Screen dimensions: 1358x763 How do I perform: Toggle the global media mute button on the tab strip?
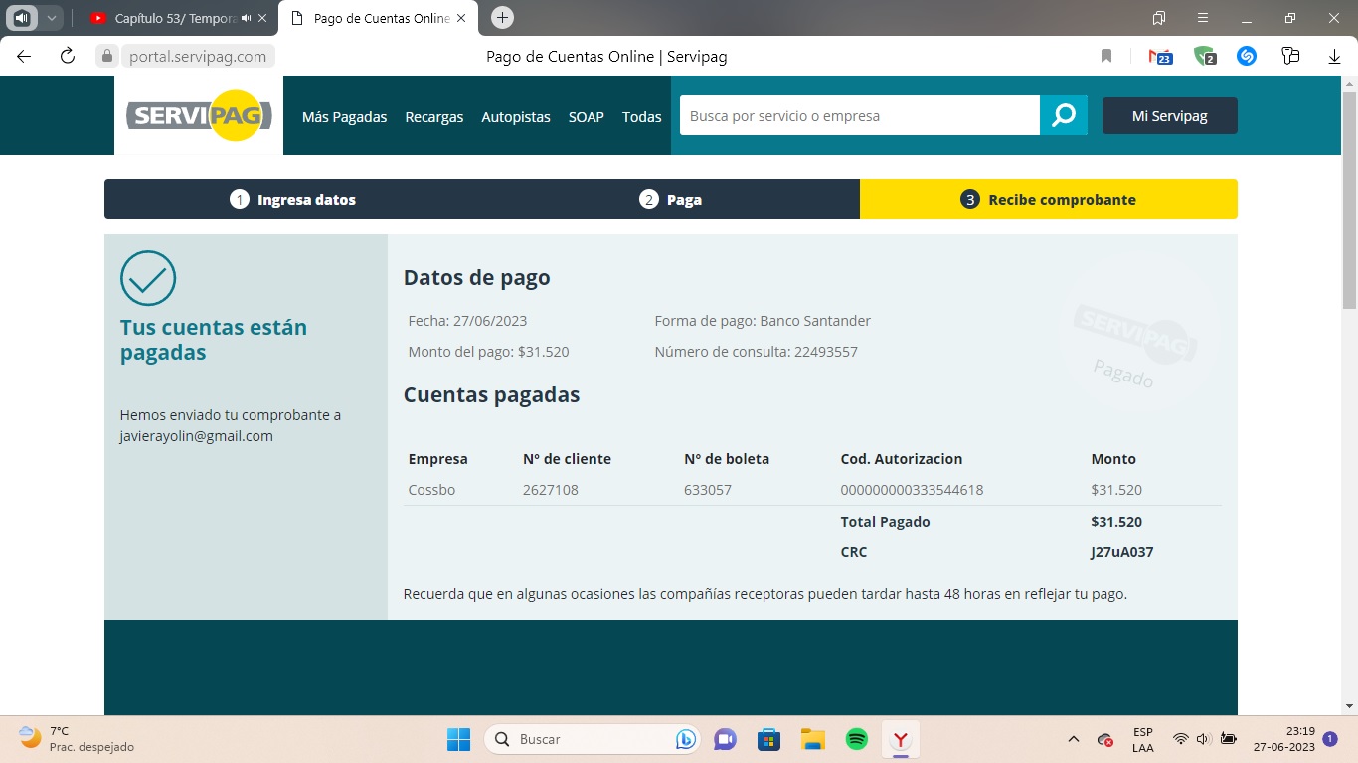pyautogui.click(x=24, y=17)
